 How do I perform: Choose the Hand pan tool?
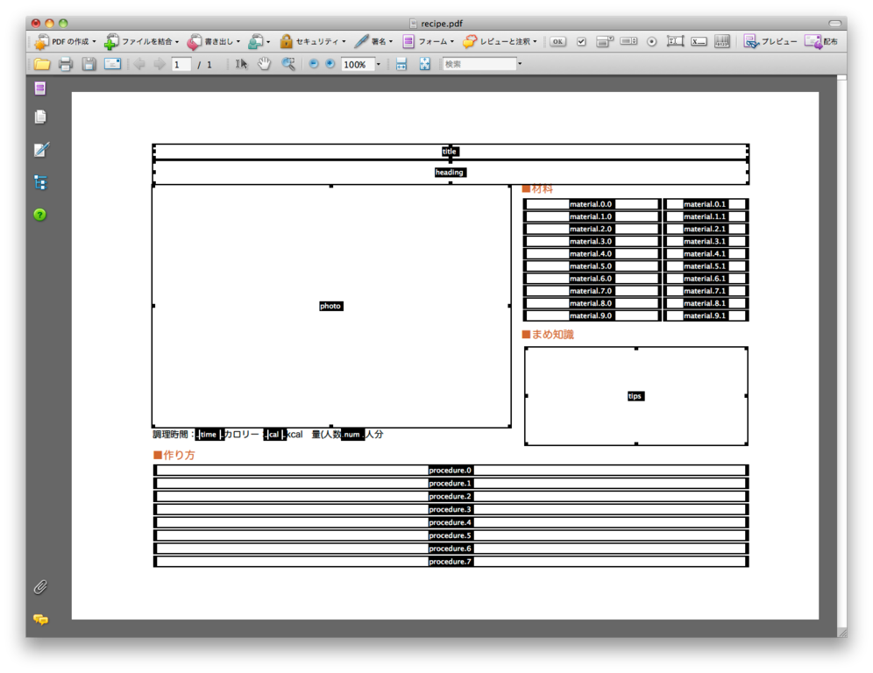pos(264,64)
